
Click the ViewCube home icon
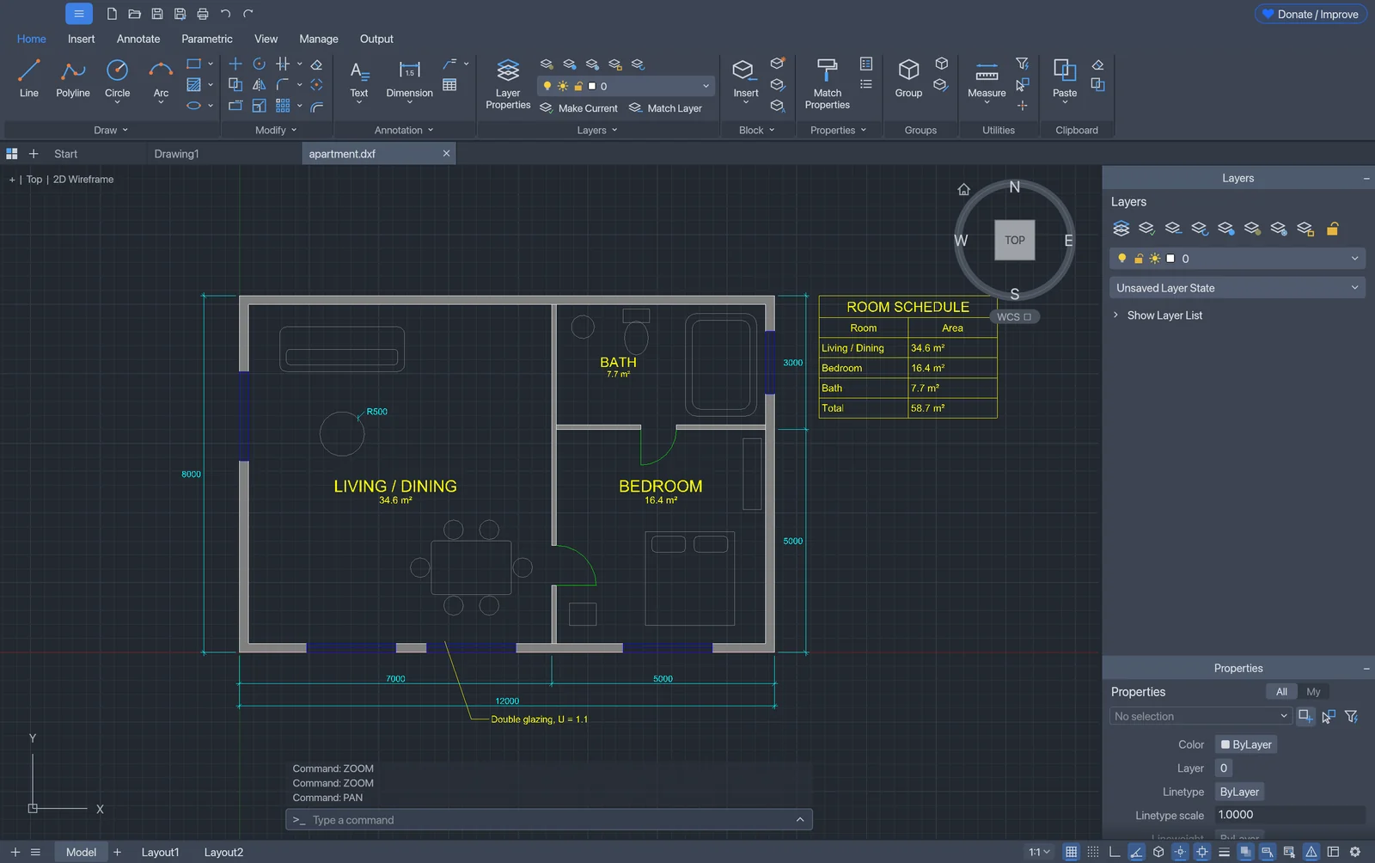(963, 189)
